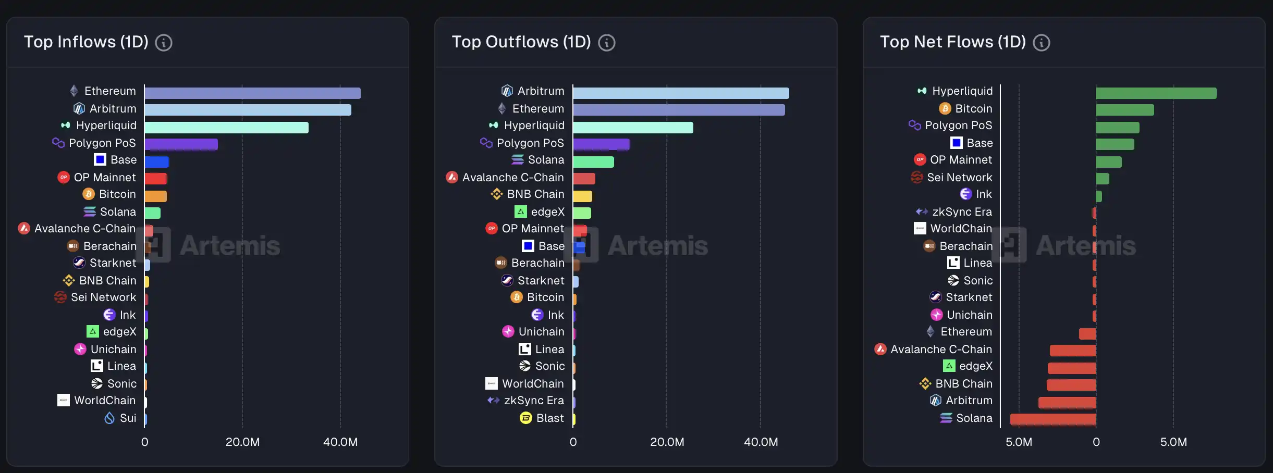Click the info icon beside Top Inflows (1D)
The width and height of the screenshot is (1273, 473).
tap(164, 43)
